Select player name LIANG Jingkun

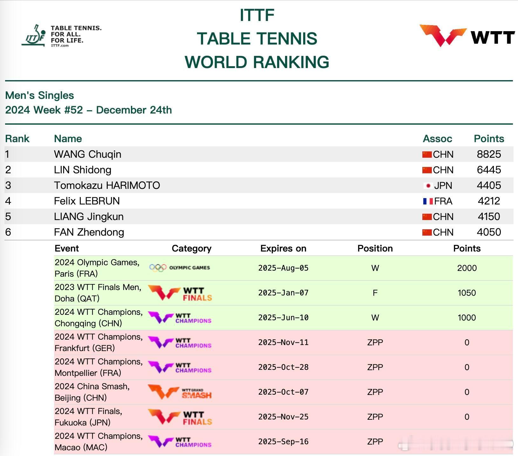89,217
